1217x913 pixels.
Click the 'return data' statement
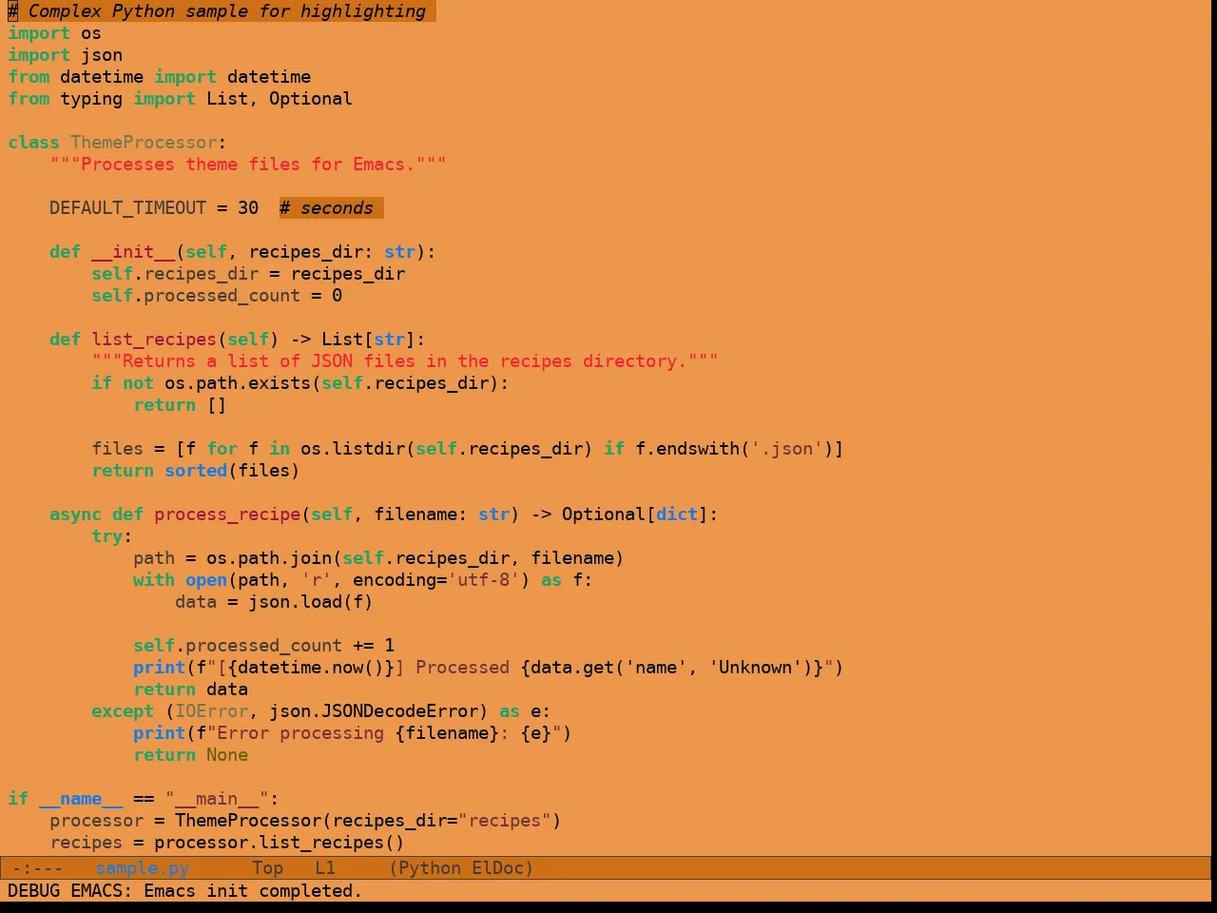tap(190, 690)
